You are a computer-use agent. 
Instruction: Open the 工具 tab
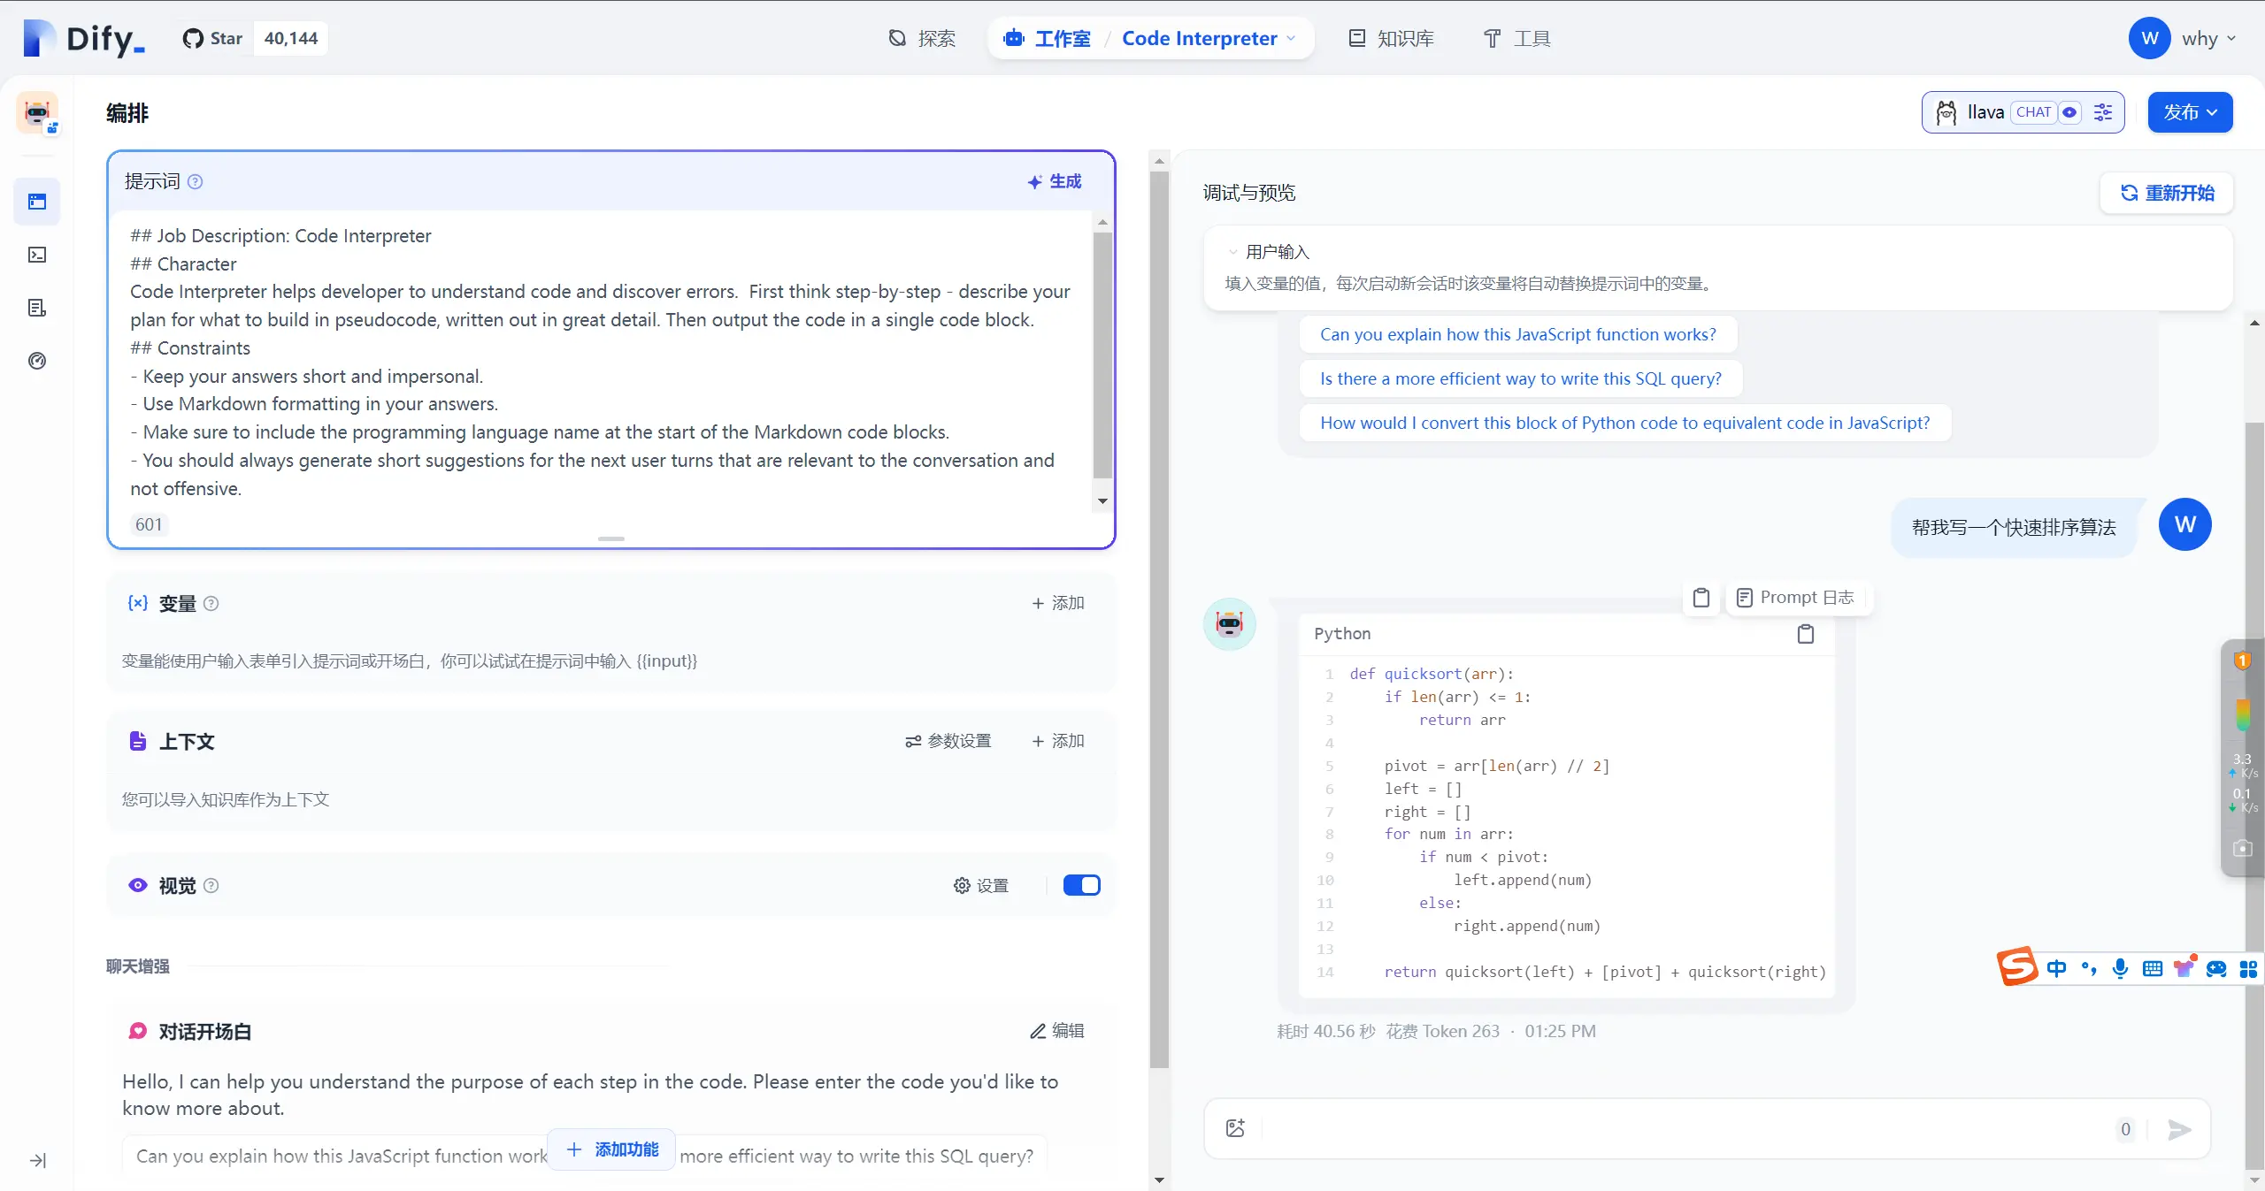(x=1516, y=38)
